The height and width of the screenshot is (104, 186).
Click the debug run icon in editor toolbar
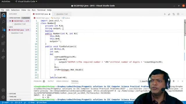pyautogui.click(x=169, y=14)
